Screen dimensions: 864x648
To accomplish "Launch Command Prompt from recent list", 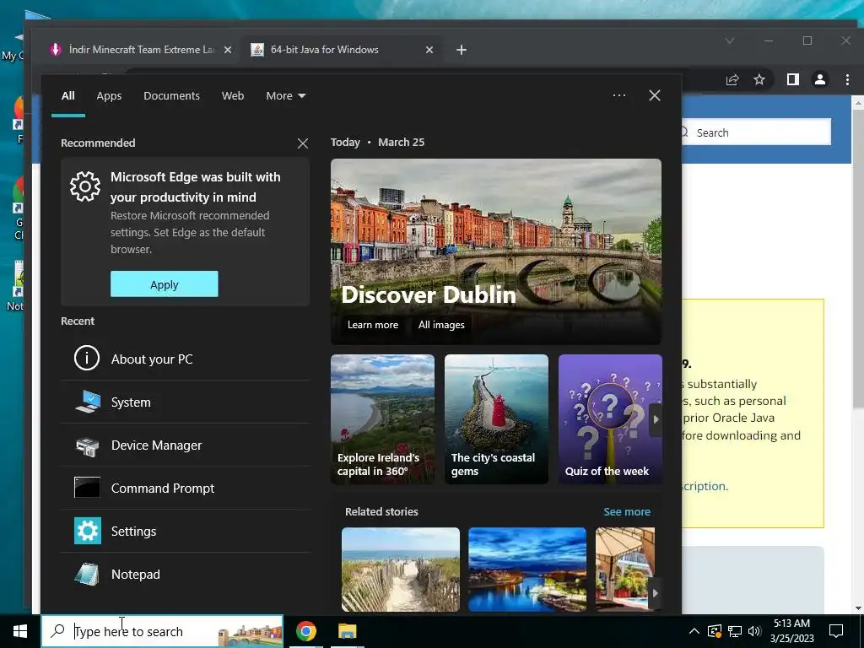I will (x=185, y=488).
